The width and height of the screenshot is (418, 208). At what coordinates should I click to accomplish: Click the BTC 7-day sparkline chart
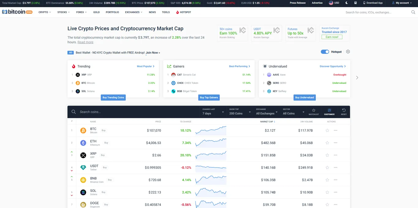(x=211, y=130)
